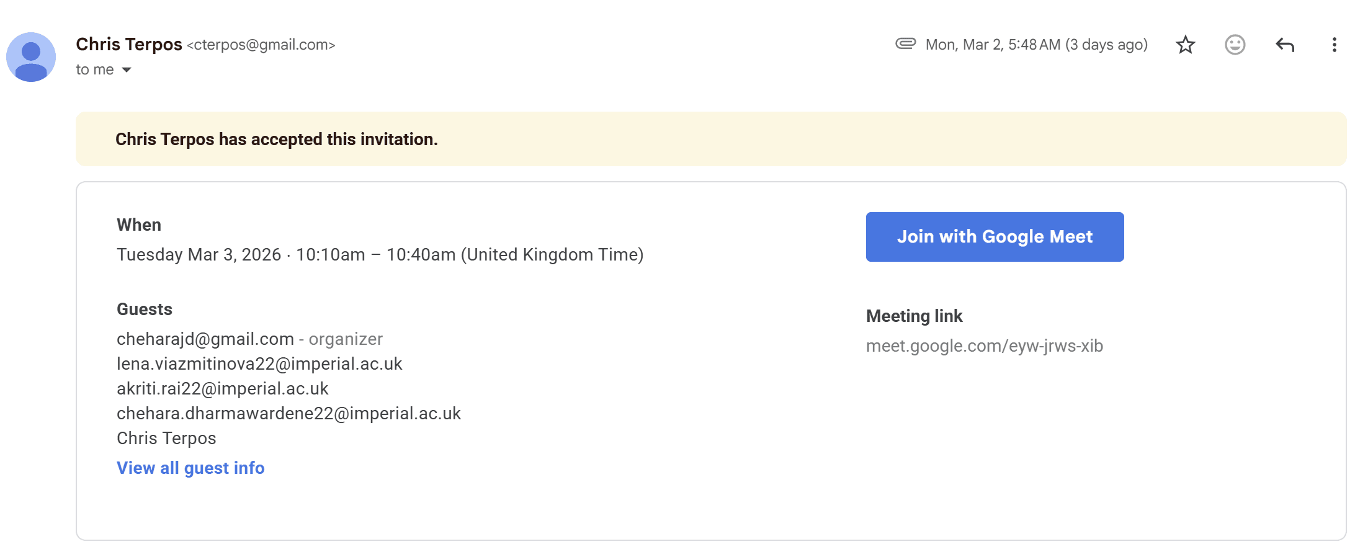The image size is (1355, 557).
Task: Select organizer guest cheharajd@gmail.com
Action: (205, 339)
